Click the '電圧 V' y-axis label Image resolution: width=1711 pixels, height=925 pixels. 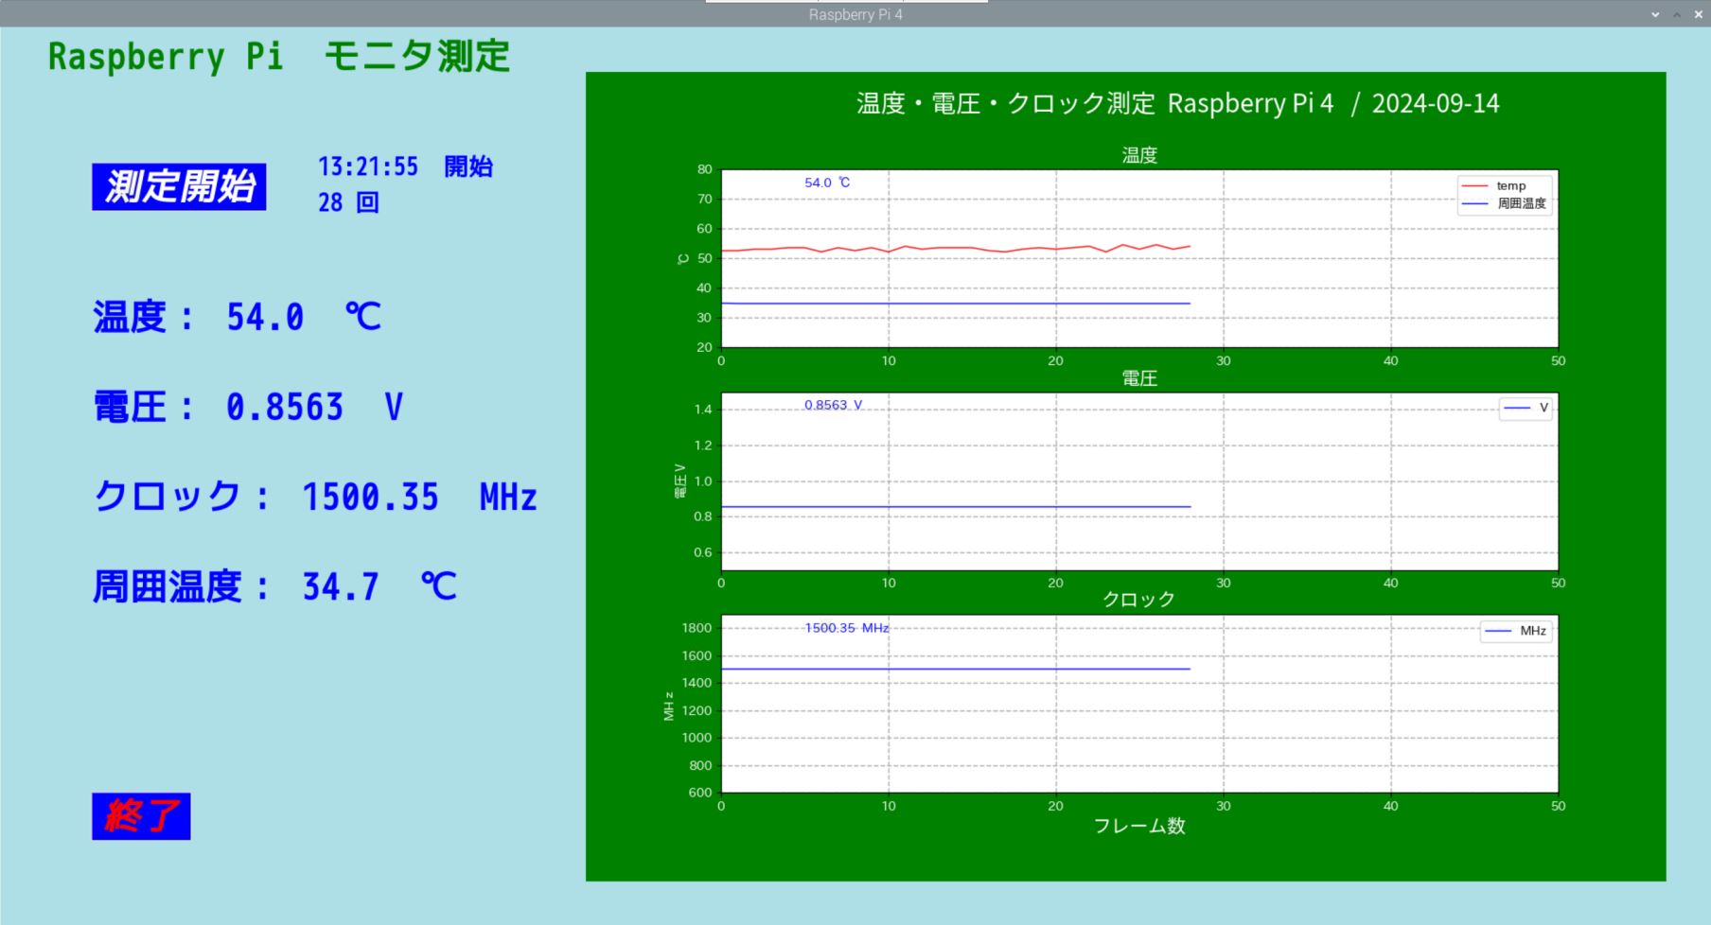679,481
